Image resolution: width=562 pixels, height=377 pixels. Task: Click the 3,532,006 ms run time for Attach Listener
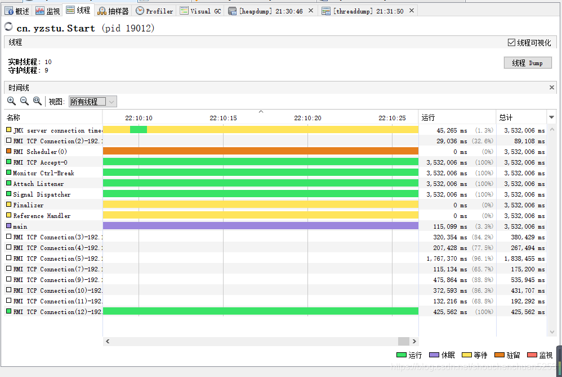[x=447, y=184]
